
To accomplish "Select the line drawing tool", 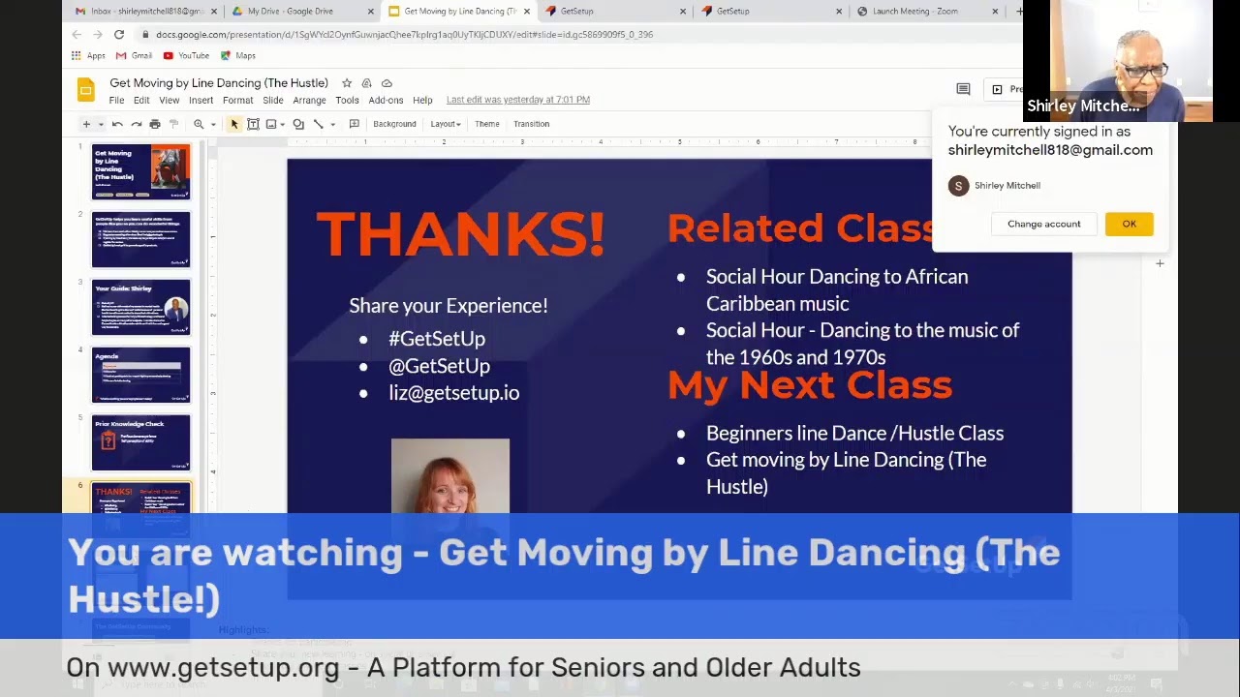I will 318,124.
